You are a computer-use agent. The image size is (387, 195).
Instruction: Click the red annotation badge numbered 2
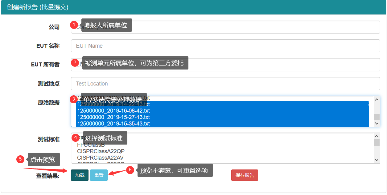75,62
